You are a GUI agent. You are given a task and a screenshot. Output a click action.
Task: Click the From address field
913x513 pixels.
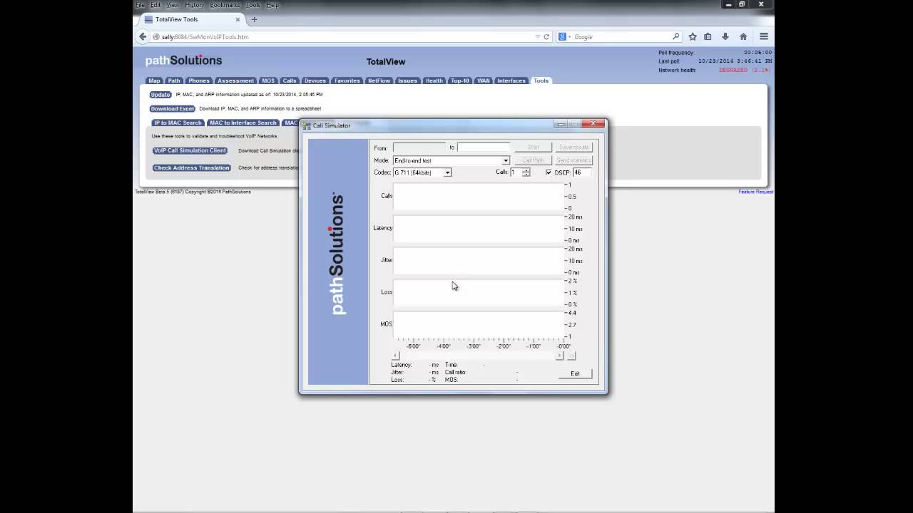point(419,147)
